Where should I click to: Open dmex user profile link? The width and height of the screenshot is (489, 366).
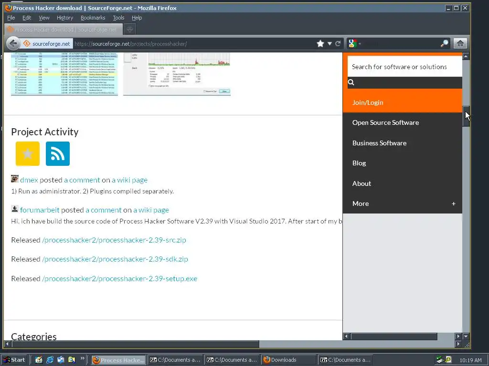[29, 180]
